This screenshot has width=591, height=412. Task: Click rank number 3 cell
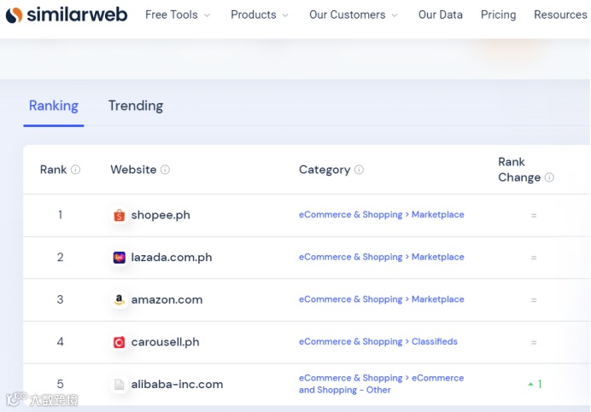pyautogui.click(x=60, y=299)
